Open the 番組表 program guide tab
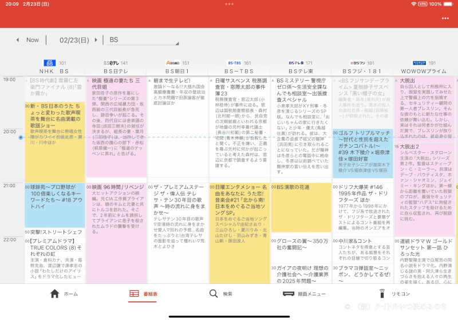Viewport: 458px width, 320px height. point(143,294)
